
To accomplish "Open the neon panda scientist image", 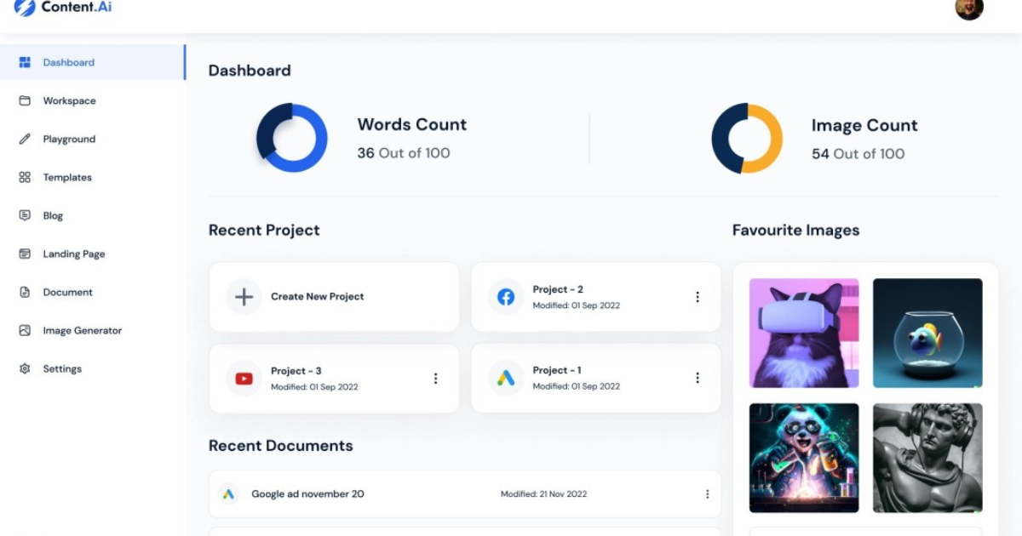I will pos(804,458).
